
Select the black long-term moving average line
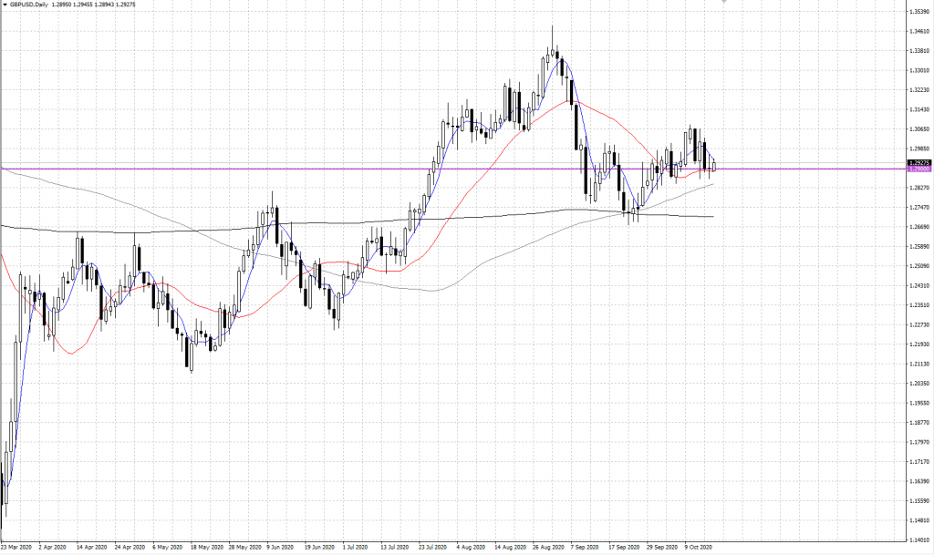[x=274, y=227]
